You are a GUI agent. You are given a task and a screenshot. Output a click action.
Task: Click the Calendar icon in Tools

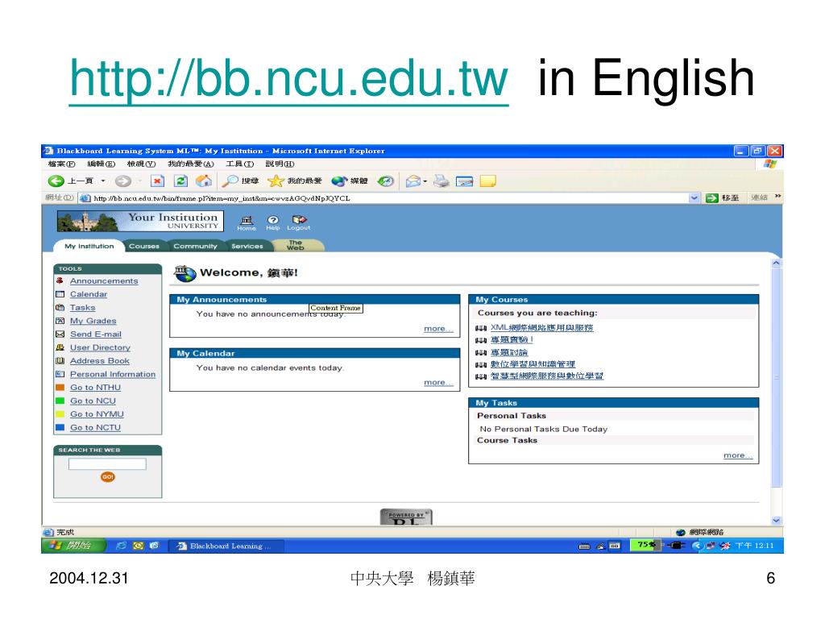pyautogui.click(x=60, y=294)
